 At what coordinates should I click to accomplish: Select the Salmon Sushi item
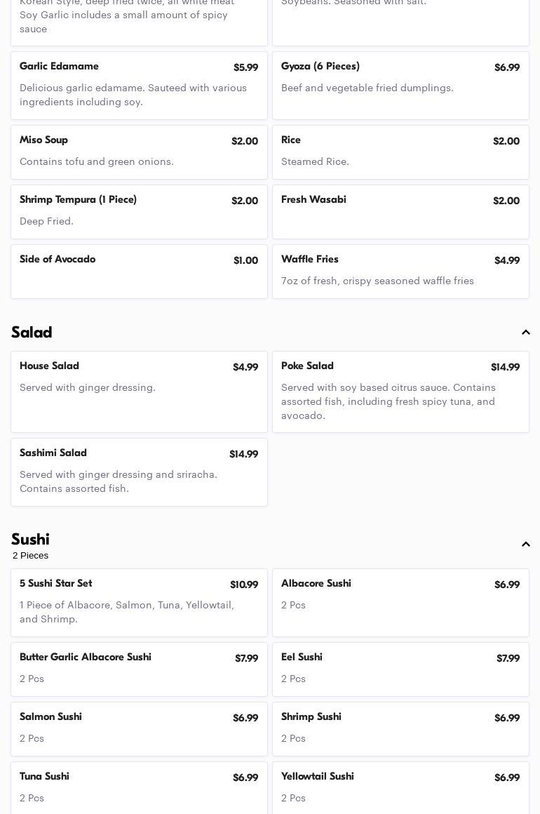pyautogui.click(x=139, y=729)
